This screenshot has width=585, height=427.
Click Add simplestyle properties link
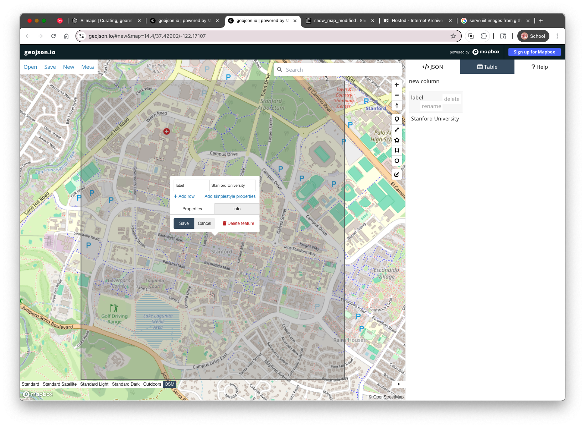click(x=230, y=196)
